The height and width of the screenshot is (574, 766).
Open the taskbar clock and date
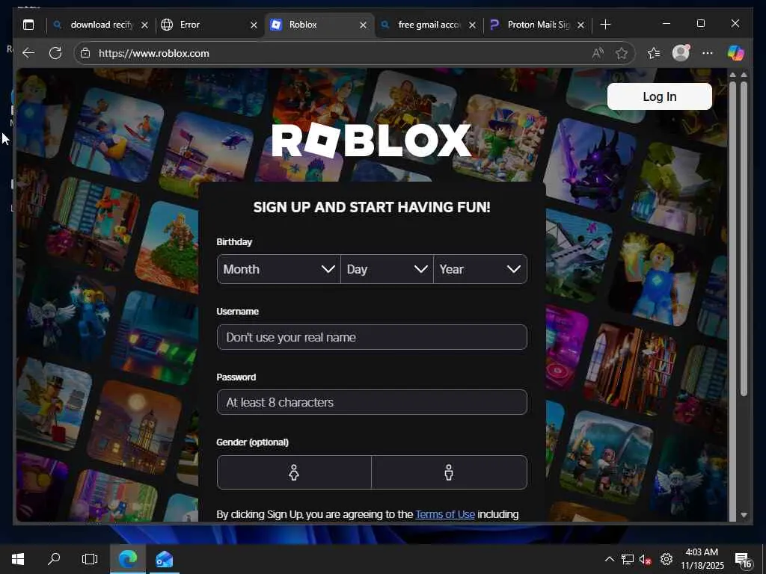pos(702,559)
